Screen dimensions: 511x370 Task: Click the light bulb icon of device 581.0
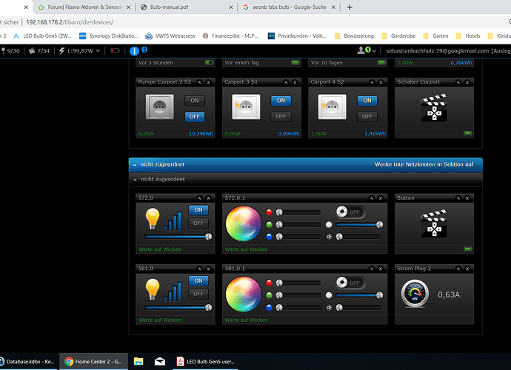(153, 289)
